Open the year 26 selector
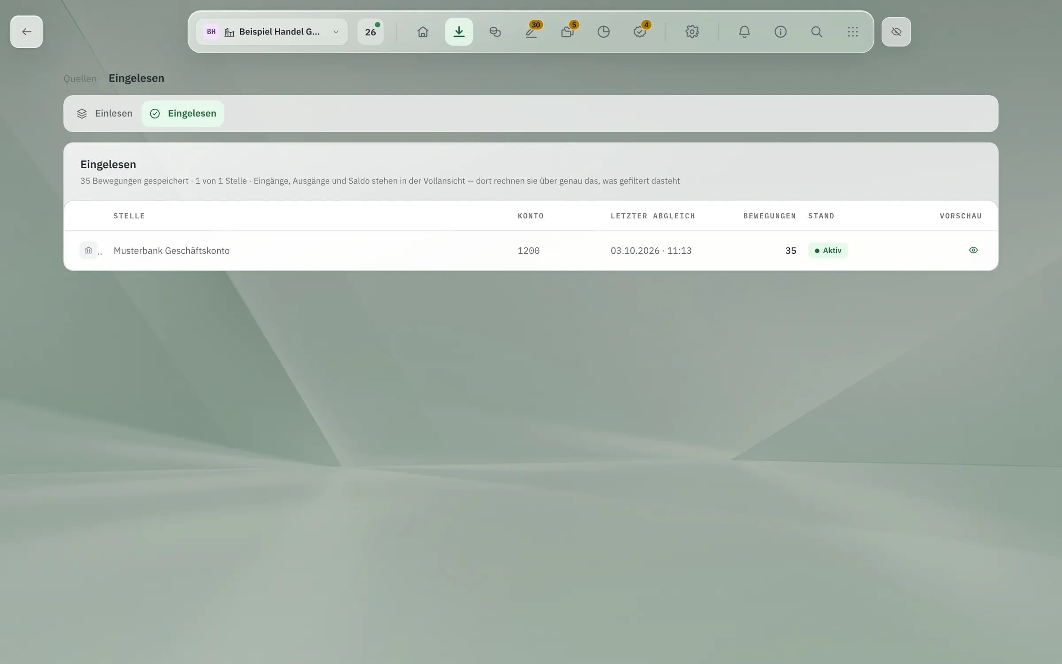The width and height of the screenshot is (1062, 664). click(370, 32)
